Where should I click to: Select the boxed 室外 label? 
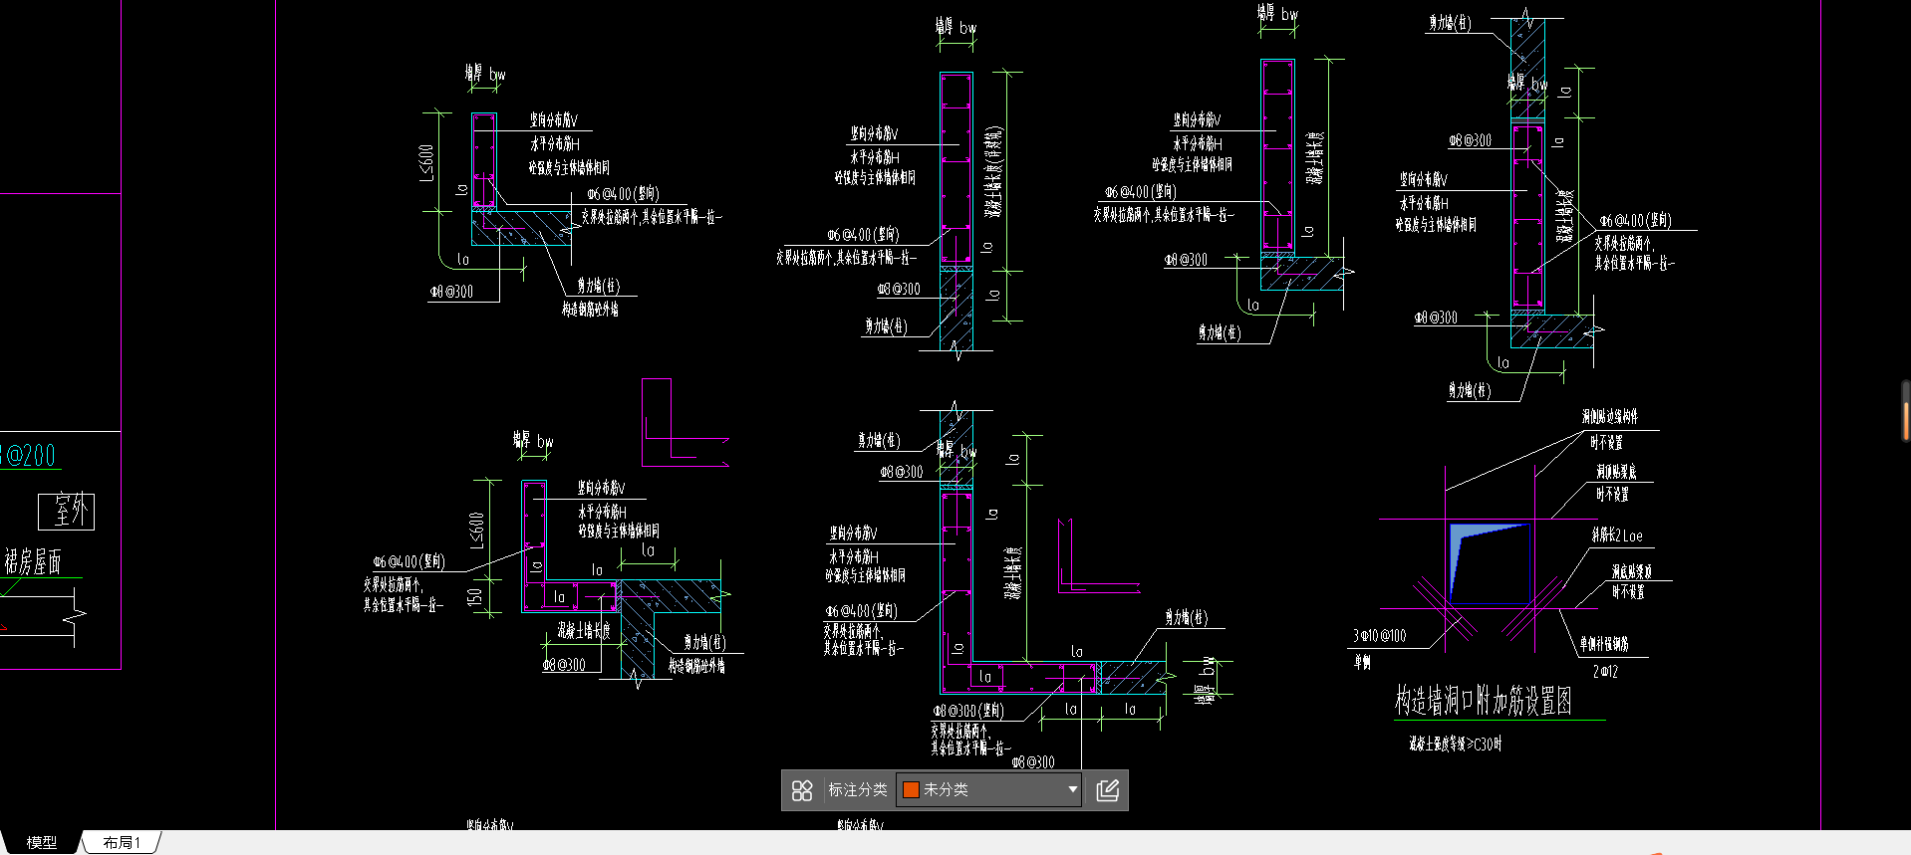click(67, 511)
